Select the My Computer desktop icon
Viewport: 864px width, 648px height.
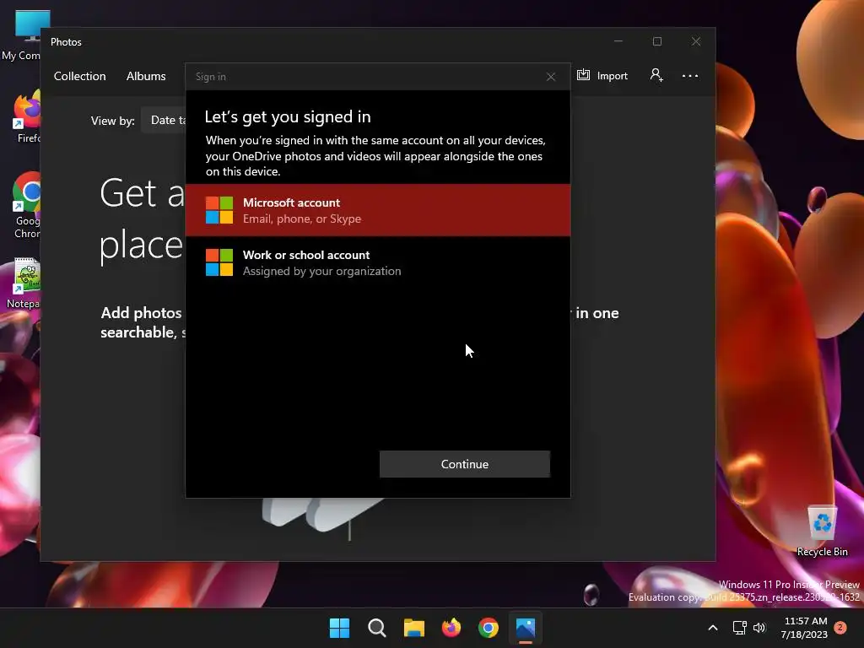(x=22, y=35)
